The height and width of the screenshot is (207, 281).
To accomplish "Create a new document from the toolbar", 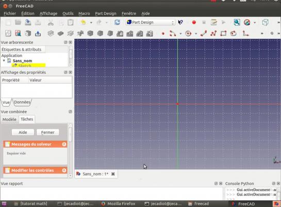I will [x=8, y=22].
